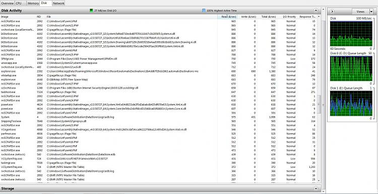This screenshot has height=194, width=378.
Task: Click the oem3.PNF file path
Action: point(62,21)
